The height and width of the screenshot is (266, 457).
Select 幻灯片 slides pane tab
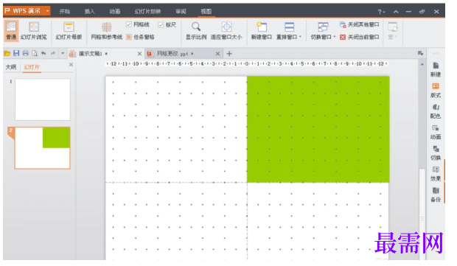click(x=32, y=67)
